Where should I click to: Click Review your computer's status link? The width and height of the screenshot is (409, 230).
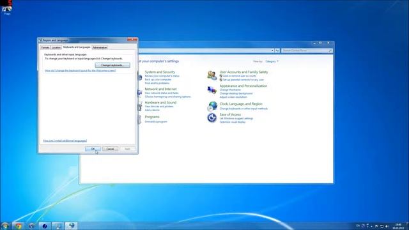[x=162, y=76]
